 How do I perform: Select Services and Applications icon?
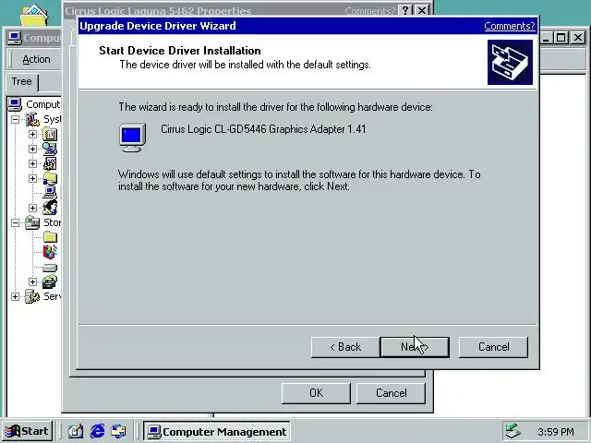point(32,296)
